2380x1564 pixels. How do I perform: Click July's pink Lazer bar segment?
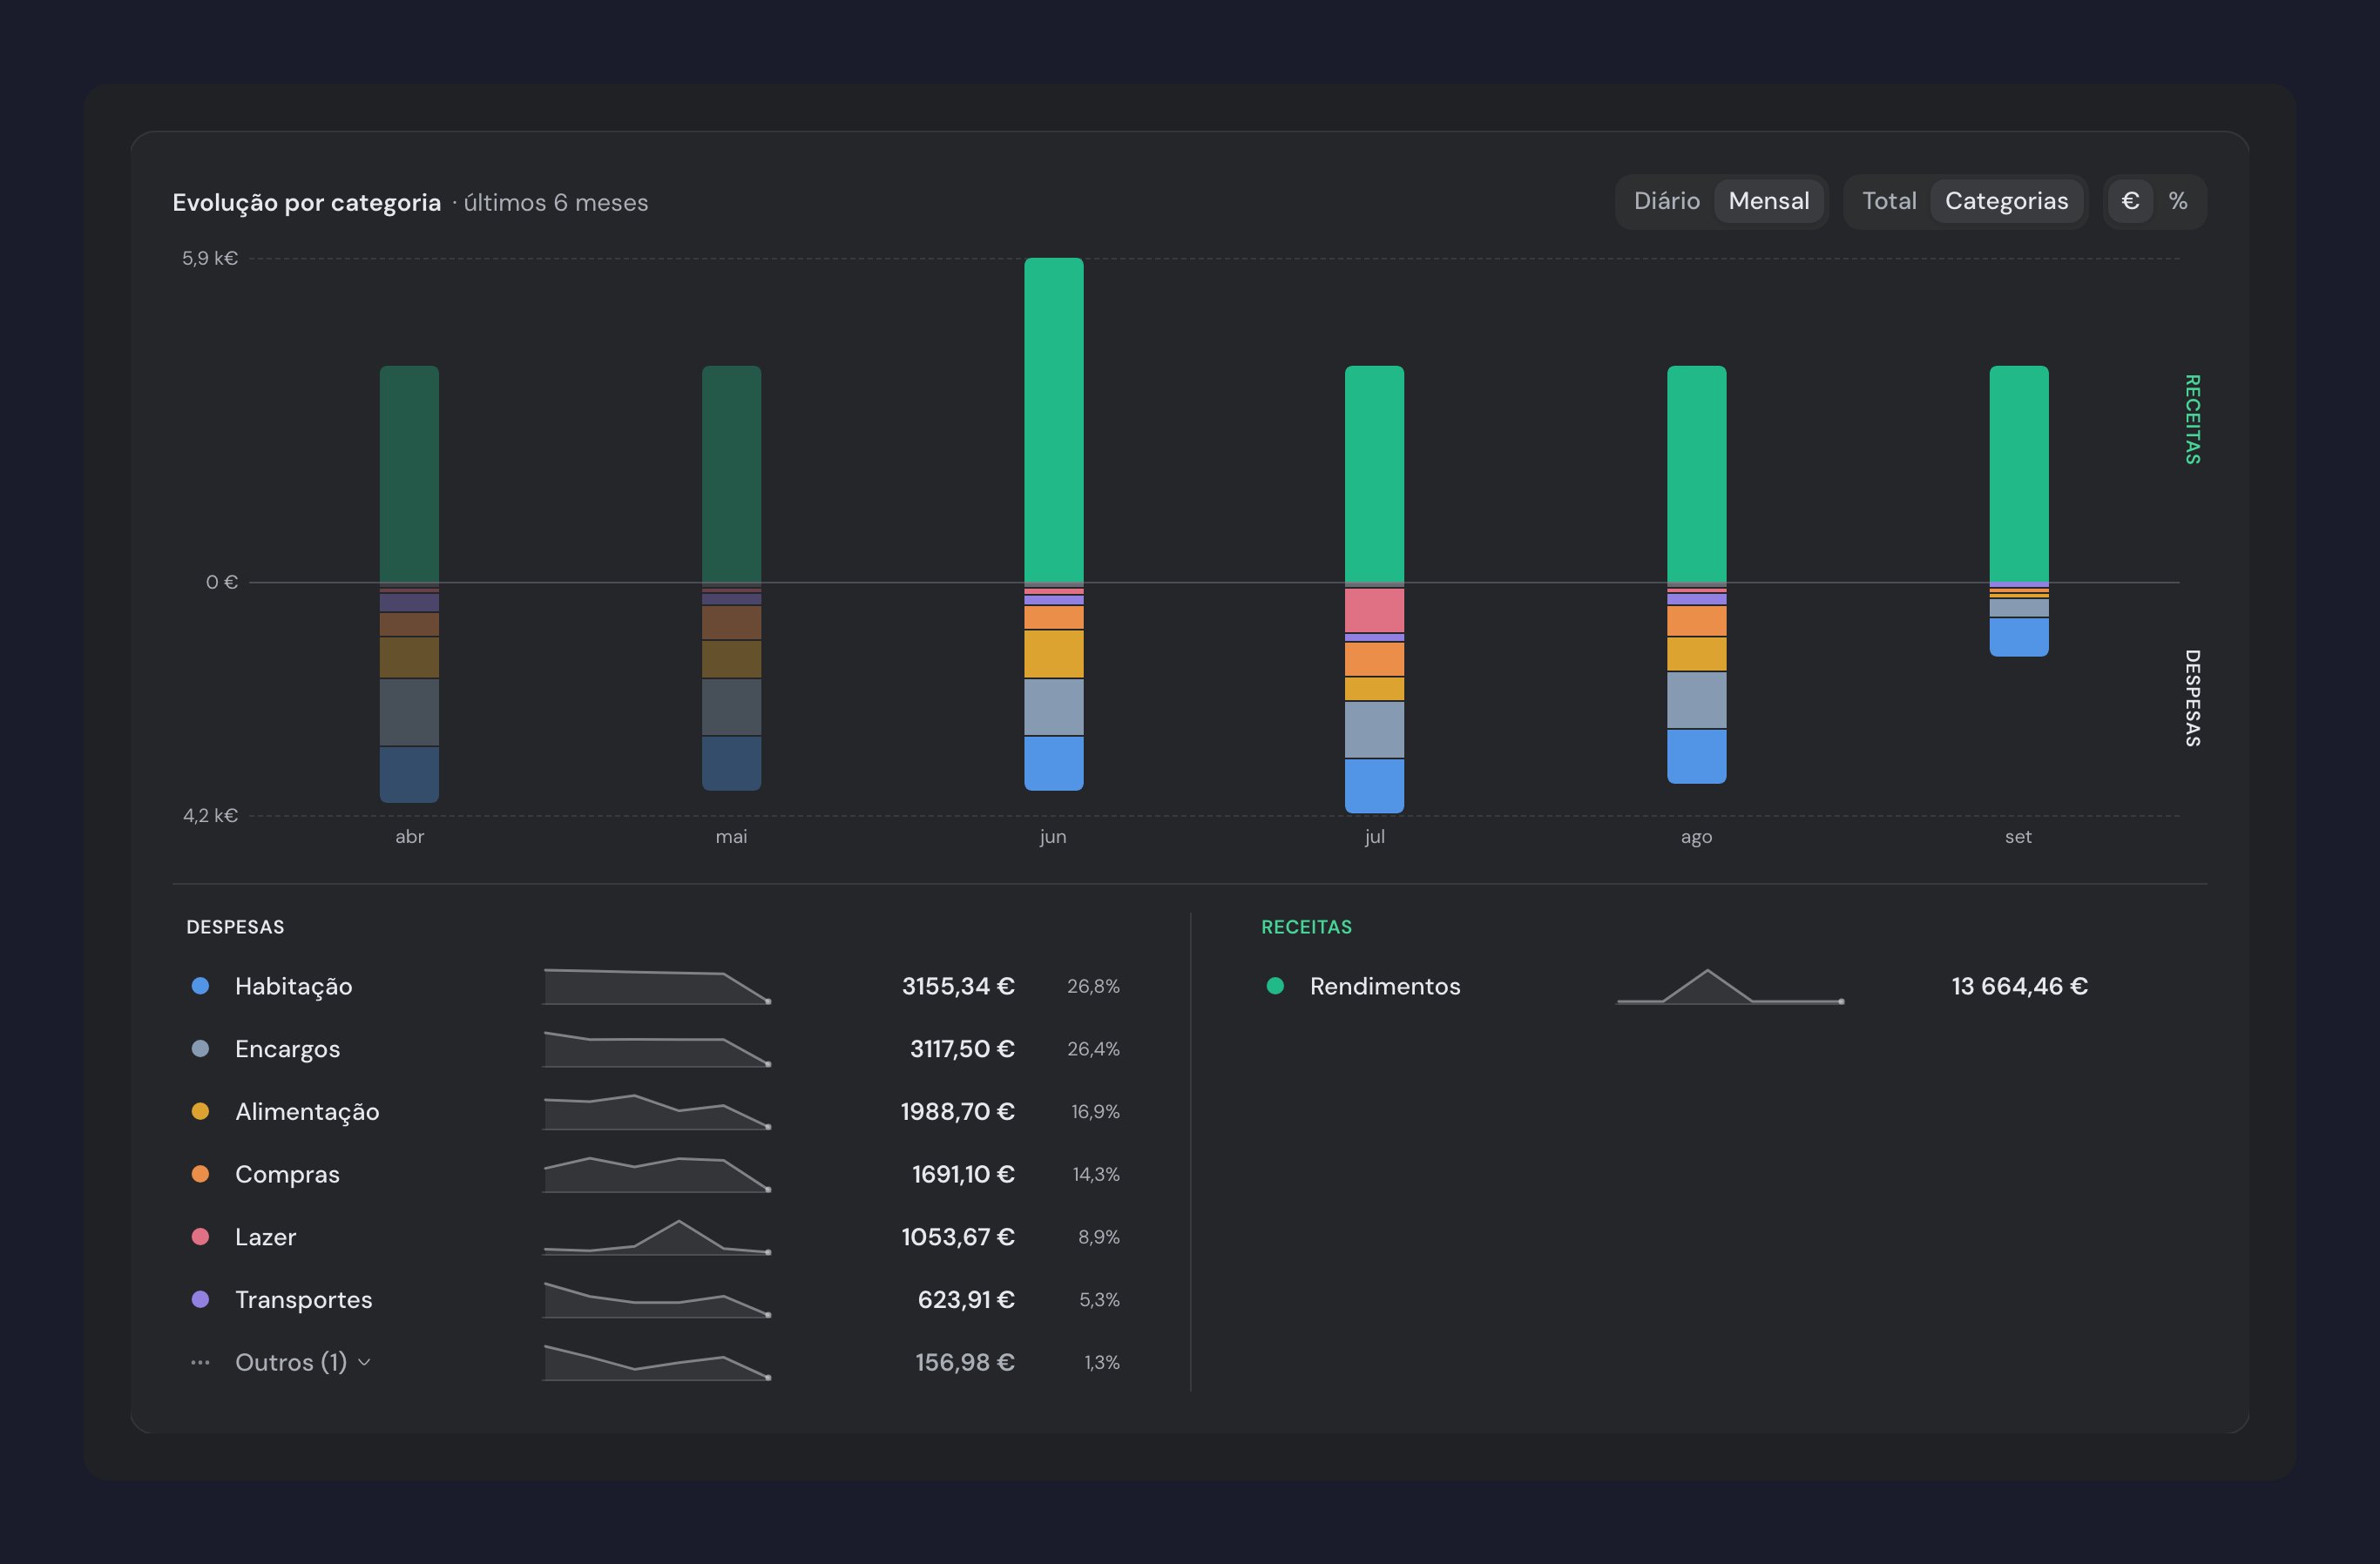coord(1374,610)
